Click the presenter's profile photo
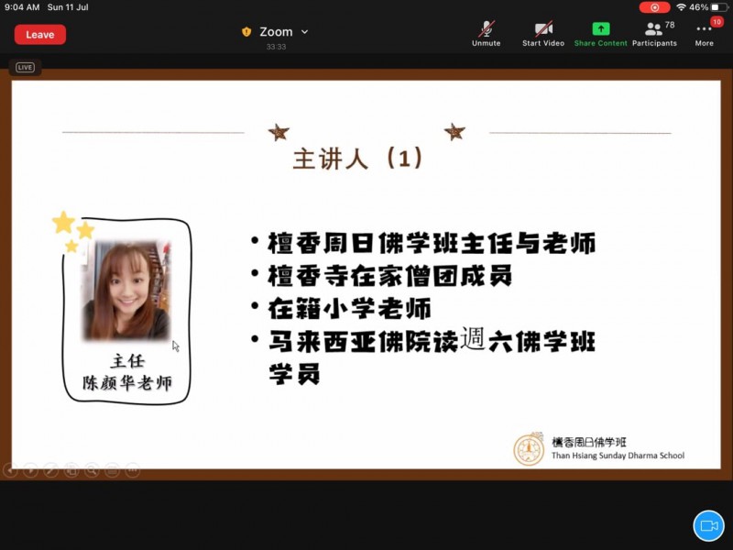This screenshot has height=550, width=733. 126,291
